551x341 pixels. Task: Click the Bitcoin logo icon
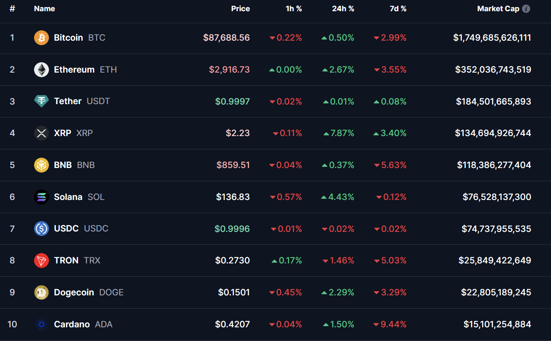(41, 38)
